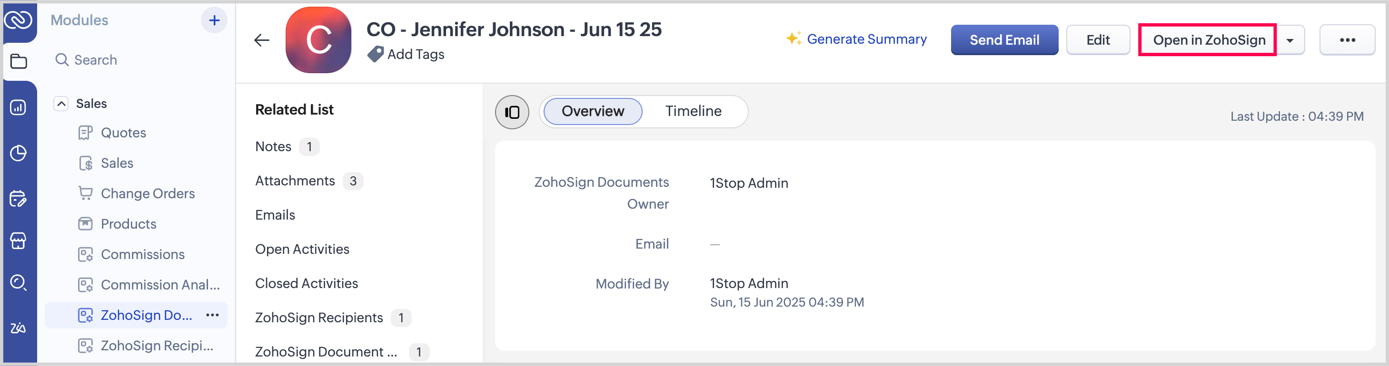Viewport: 1389px width, 366px height.
Task: Open dropdown arrow beside Open in ZohoSign
Action: tap(1290, 40)
